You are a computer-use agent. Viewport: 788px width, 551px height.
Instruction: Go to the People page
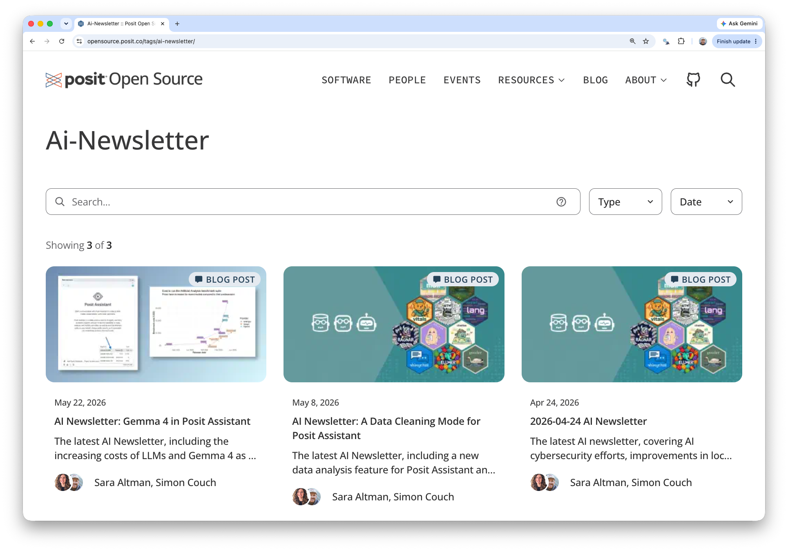(407, 80)
